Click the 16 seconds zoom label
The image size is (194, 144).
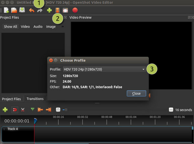(184, 110)
